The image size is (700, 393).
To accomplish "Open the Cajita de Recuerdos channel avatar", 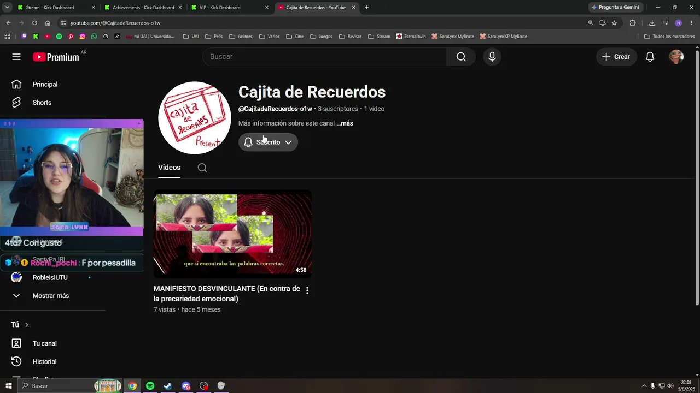I will coord(195,118).
